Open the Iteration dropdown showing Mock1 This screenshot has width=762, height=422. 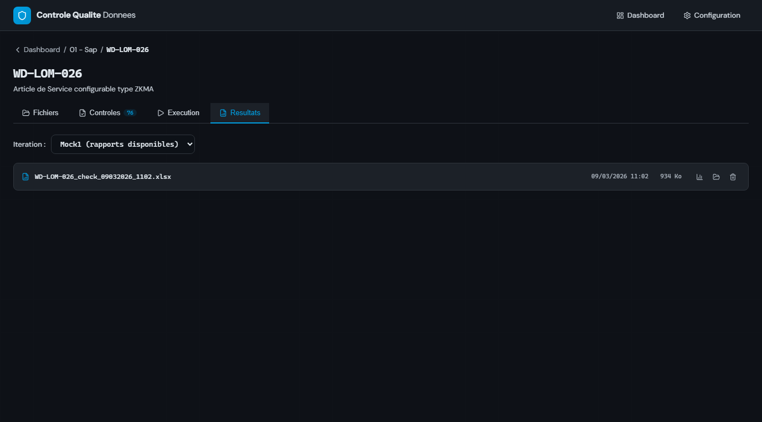pyautogui.click(x=123, y=144)
